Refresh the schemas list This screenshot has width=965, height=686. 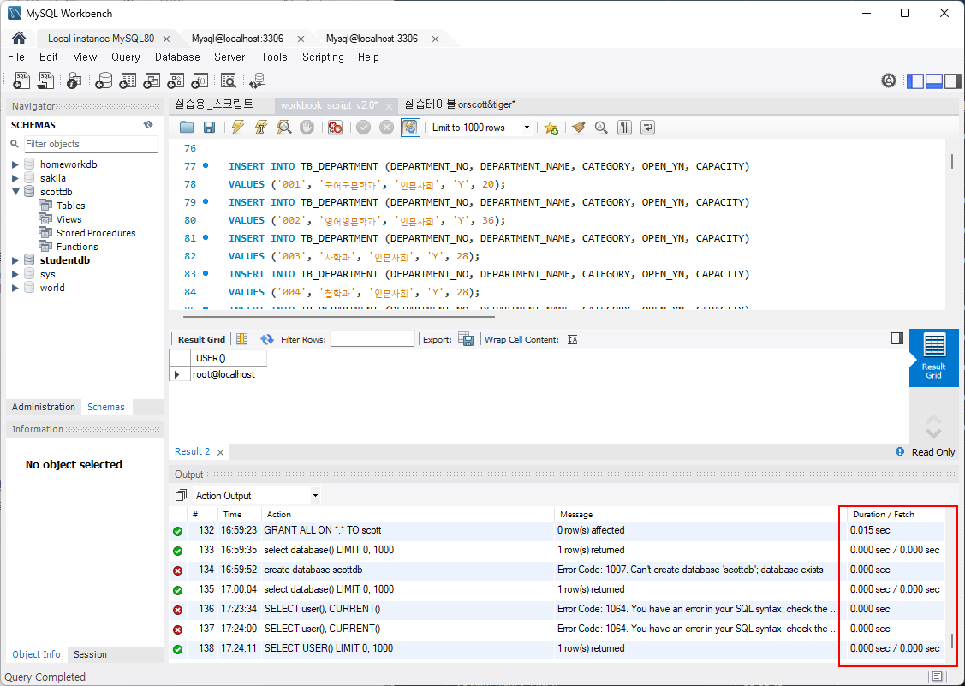[148, 124]
